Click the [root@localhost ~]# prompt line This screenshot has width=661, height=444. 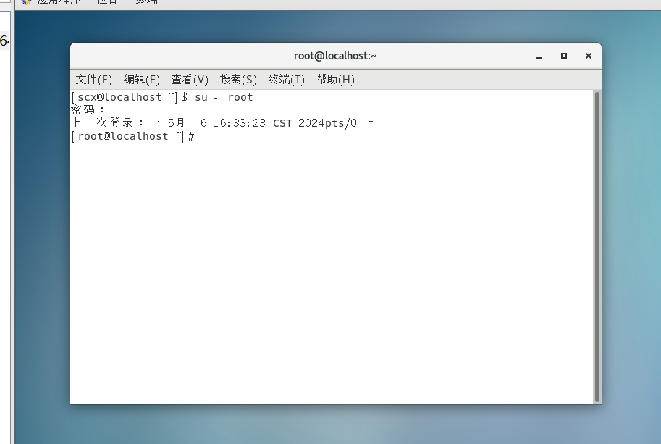(x=132, y=136)
